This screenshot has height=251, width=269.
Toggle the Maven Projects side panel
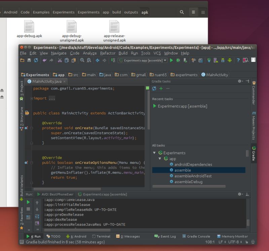coord(254,126)
